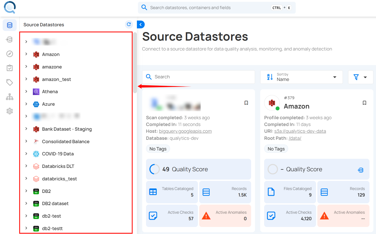Select the Enrichment Datastores icon

pos(9,40)
